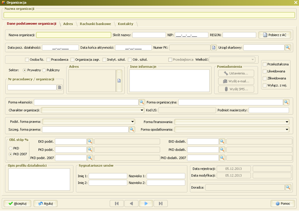
Task: Click Nazwisko 2 input field
Action: point(166,183)
